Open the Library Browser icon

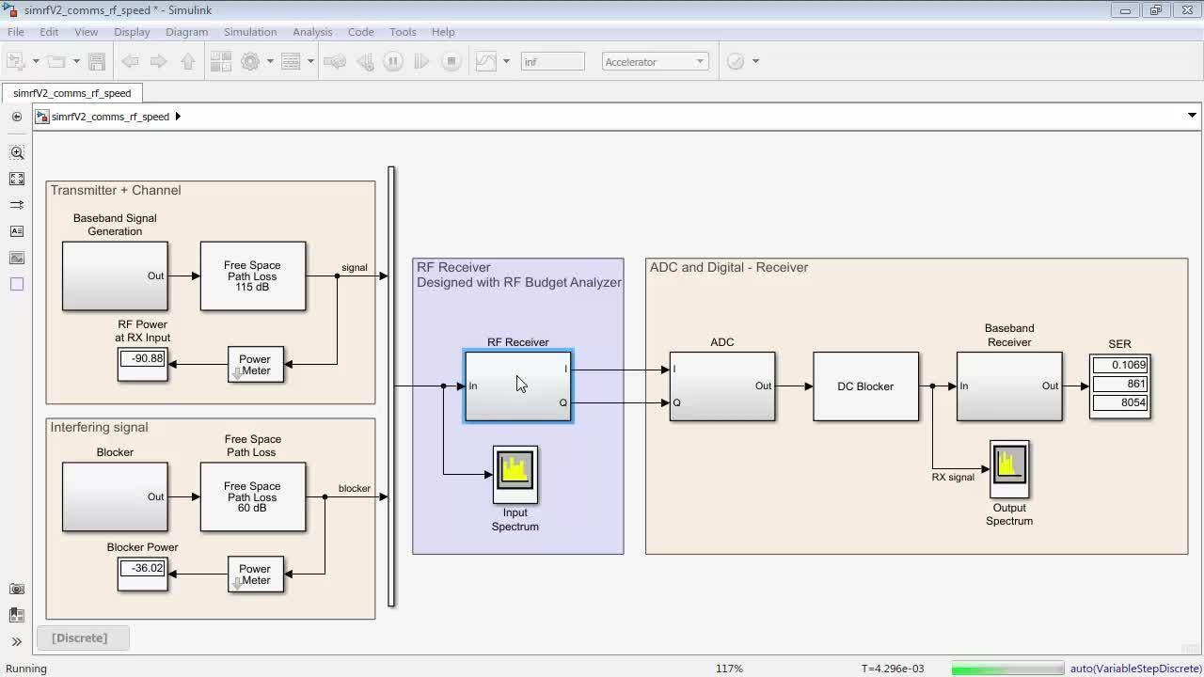(221, 62)
